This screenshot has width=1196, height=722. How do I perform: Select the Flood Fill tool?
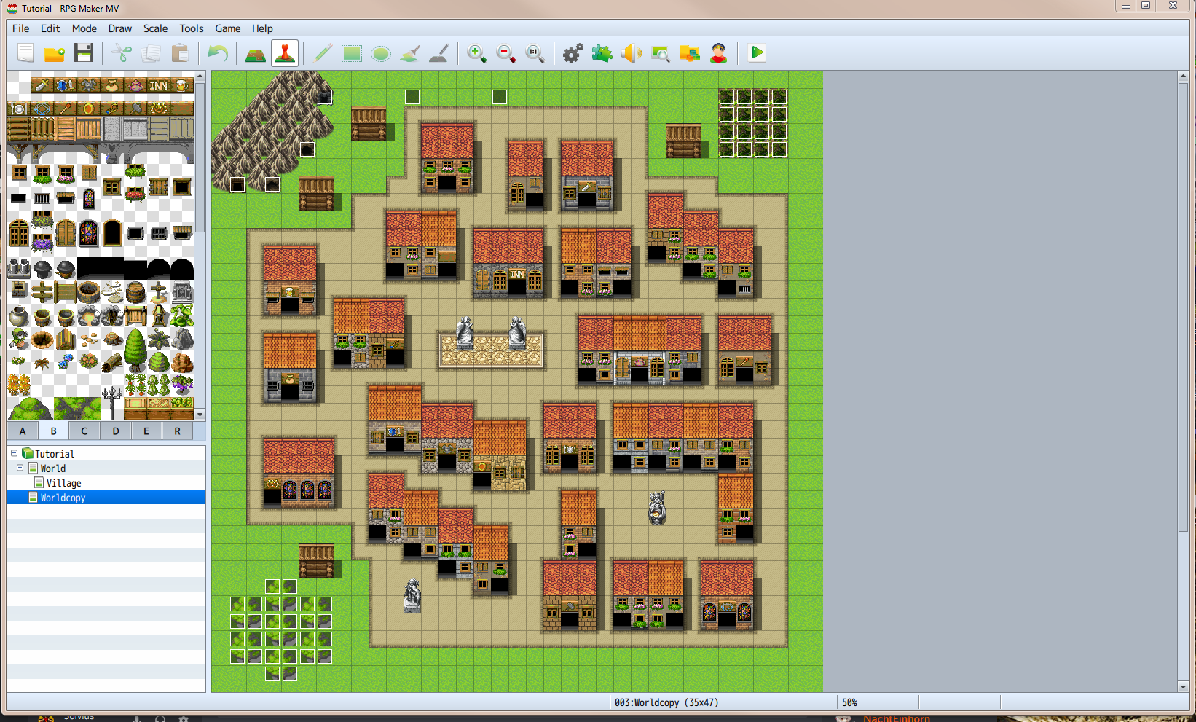pos(410,53)
